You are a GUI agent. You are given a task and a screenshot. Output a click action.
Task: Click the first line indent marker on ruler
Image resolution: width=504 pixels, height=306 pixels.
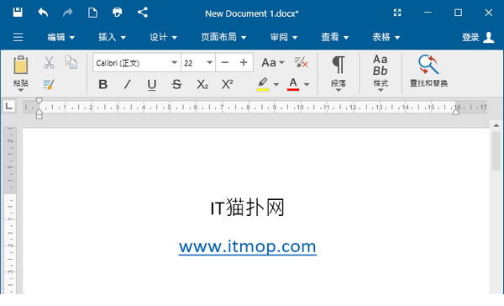pos(39,100)
